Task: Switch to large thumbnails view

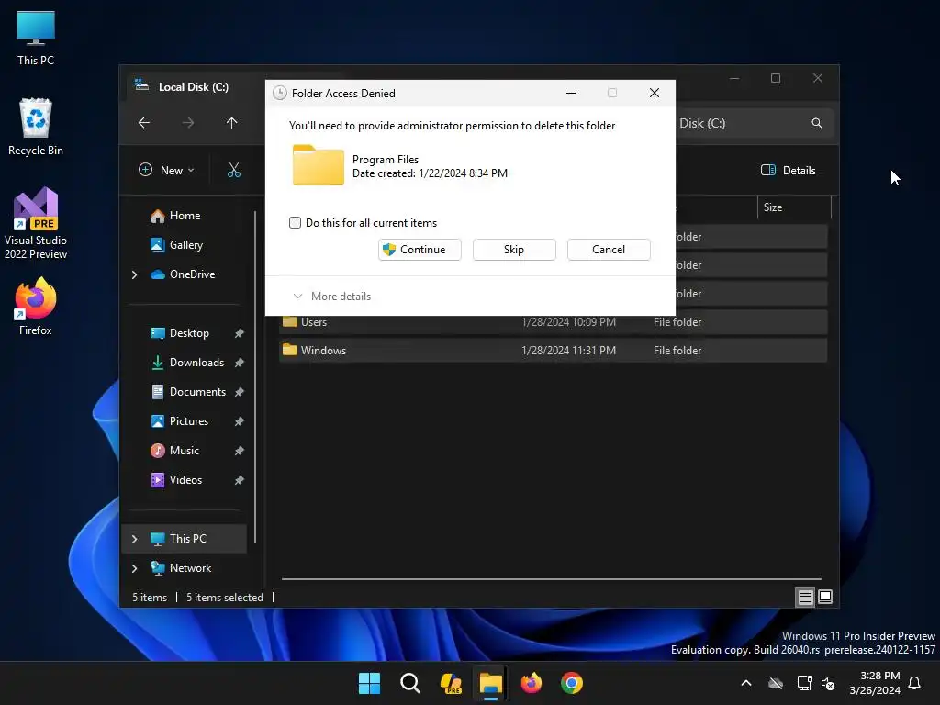Action: (825, 597)
